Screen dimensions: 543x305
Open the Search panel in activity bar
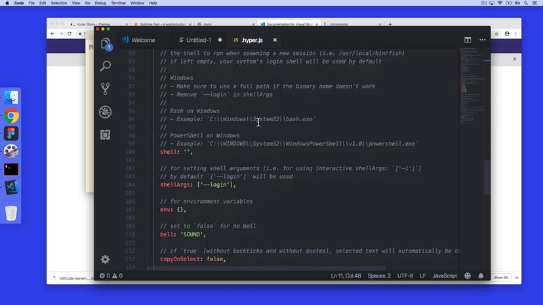coord(106,66)
